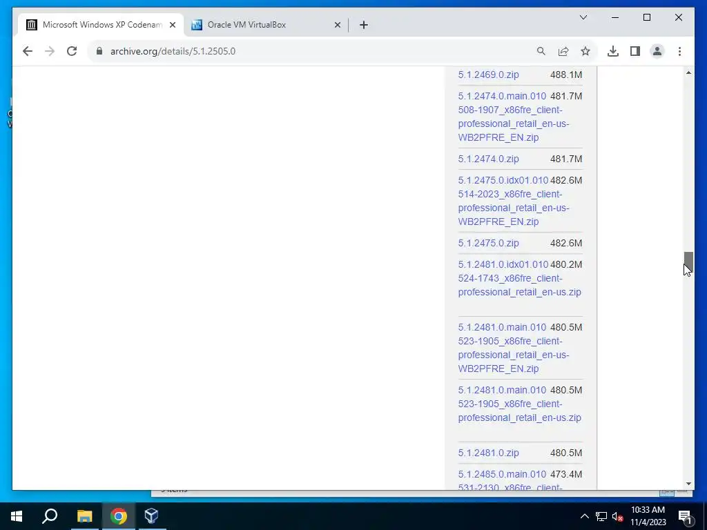Switch to the Oracle VM VirtualBox tab

(266, 25)
